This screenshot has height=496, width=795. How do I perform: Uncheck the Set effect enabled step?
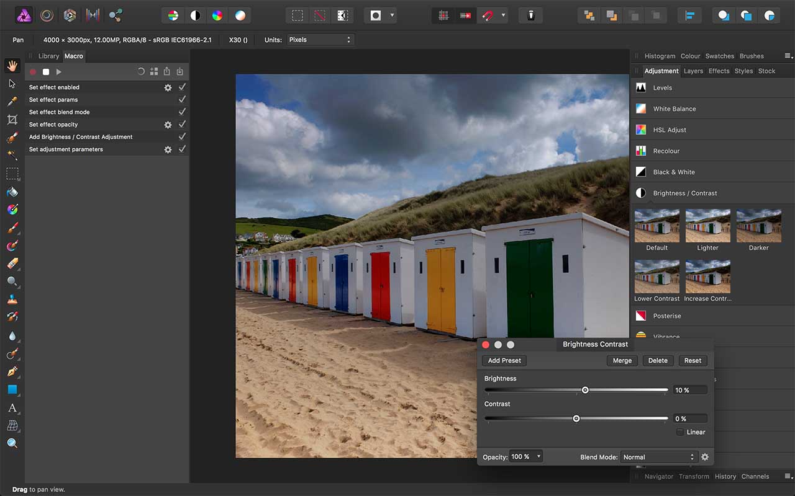182,87
